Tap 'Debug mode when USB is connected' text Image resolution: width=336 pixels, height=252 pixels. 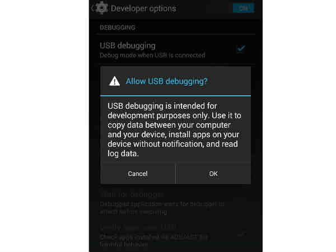tap(152, 55)
